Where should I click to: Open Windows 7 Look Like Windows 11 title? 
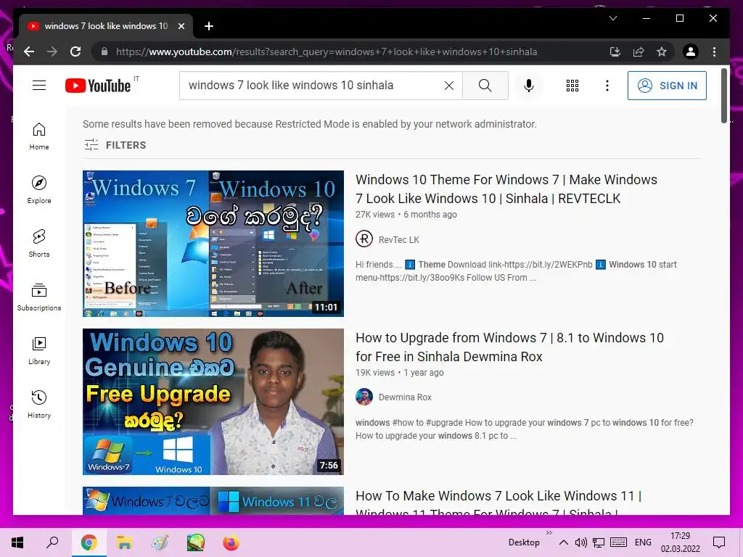pos(498,504)
